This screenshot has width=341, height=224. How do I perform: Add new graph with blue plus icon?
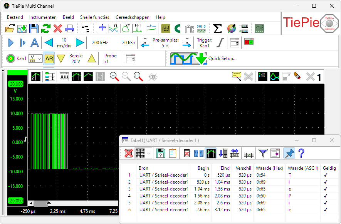click(x=102, y=28)
